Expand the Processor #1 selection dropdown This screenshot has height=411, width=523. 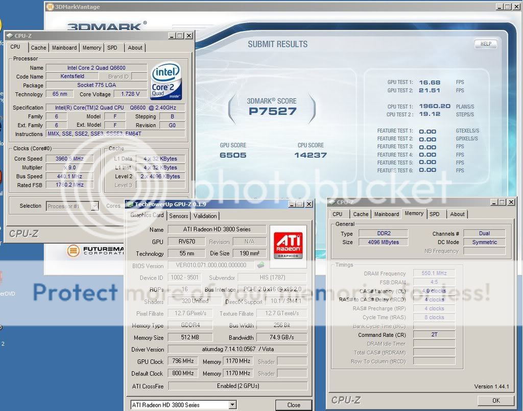pos(94,206)
